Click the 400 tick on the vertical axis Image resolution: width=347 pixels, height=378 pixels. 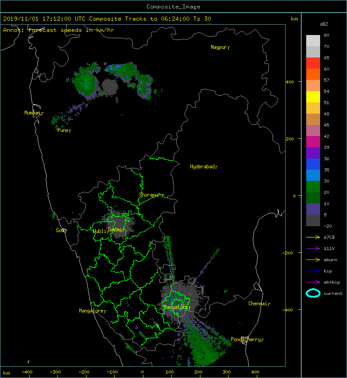click(x=290, y=82)
